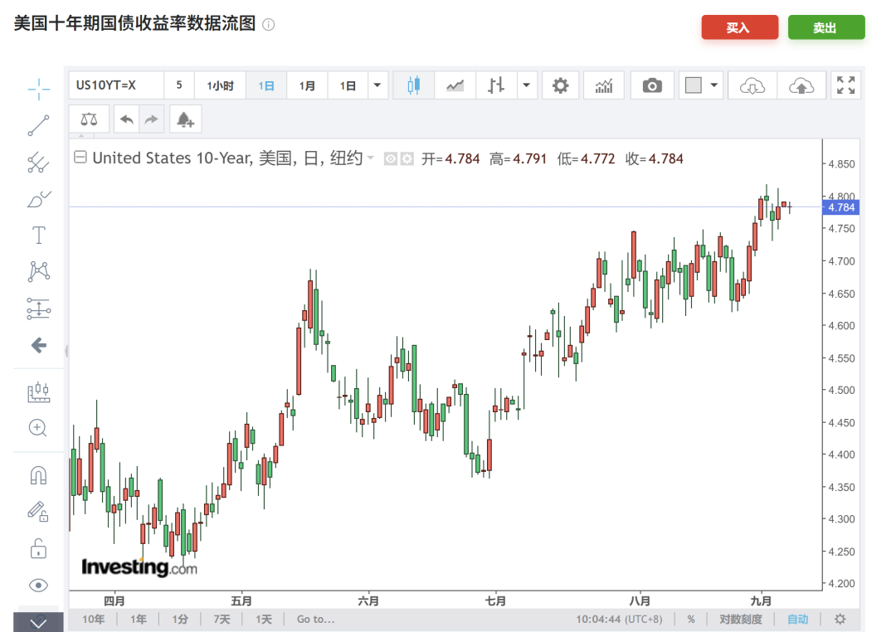The width and height of the screenshot is (896, 632).
Task: Click the left panel collapse handle
Action: (66, 351)
